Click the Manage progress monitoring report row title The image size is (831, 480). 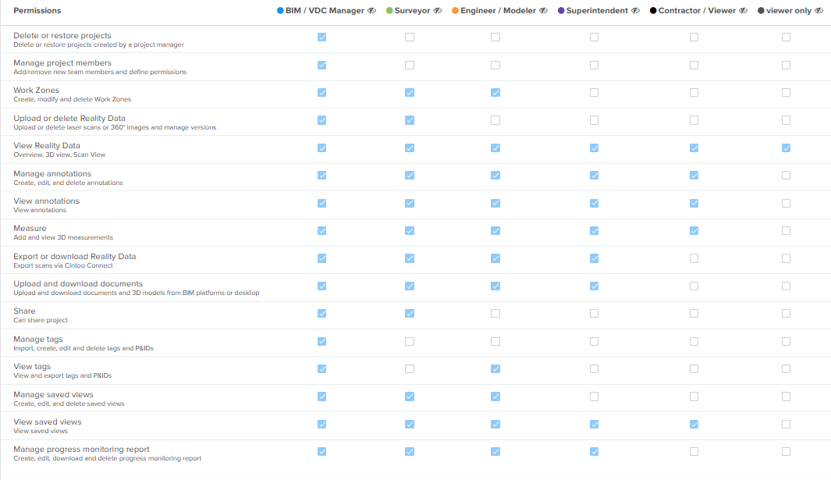82,450
